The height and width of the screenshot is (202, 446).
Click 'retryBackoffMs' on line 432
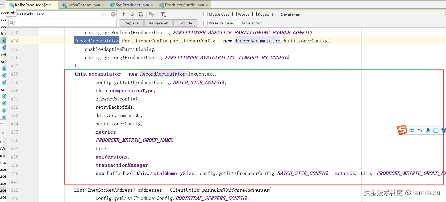114,107
